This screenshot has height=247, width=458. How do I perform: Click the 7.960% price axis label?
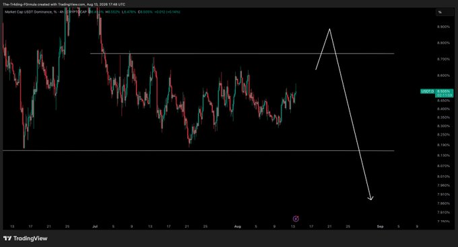click(x=443, y=185)
